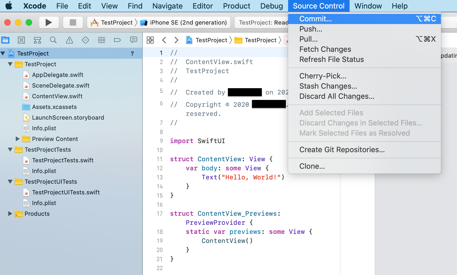457x275 pixels.
Task: Click Create Git Repositories menu entry
Action: (x=342, y=150)
